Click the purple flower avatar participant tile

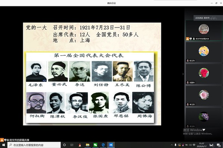click(204, 118)
